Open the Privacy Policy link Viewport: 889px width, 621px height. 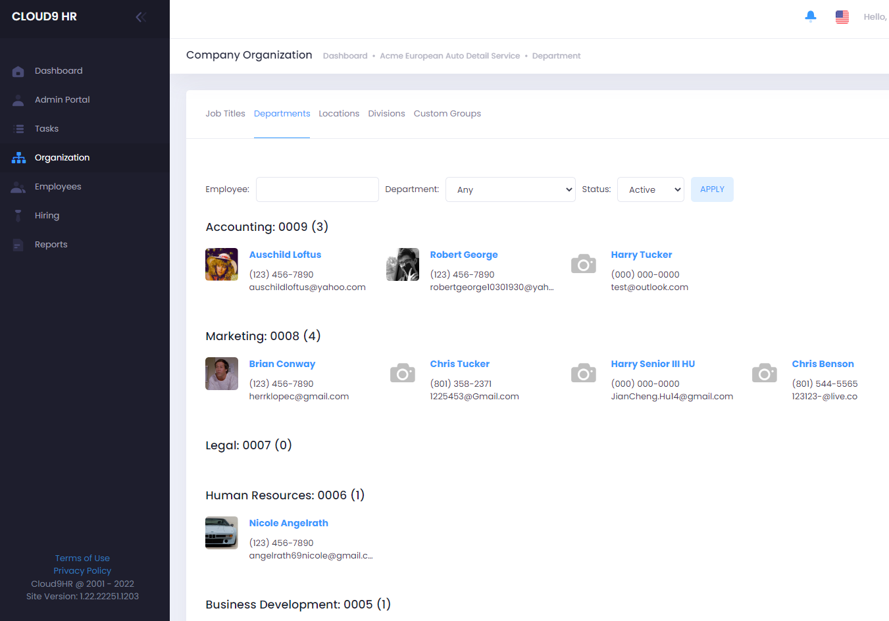[x=82, y=570]
